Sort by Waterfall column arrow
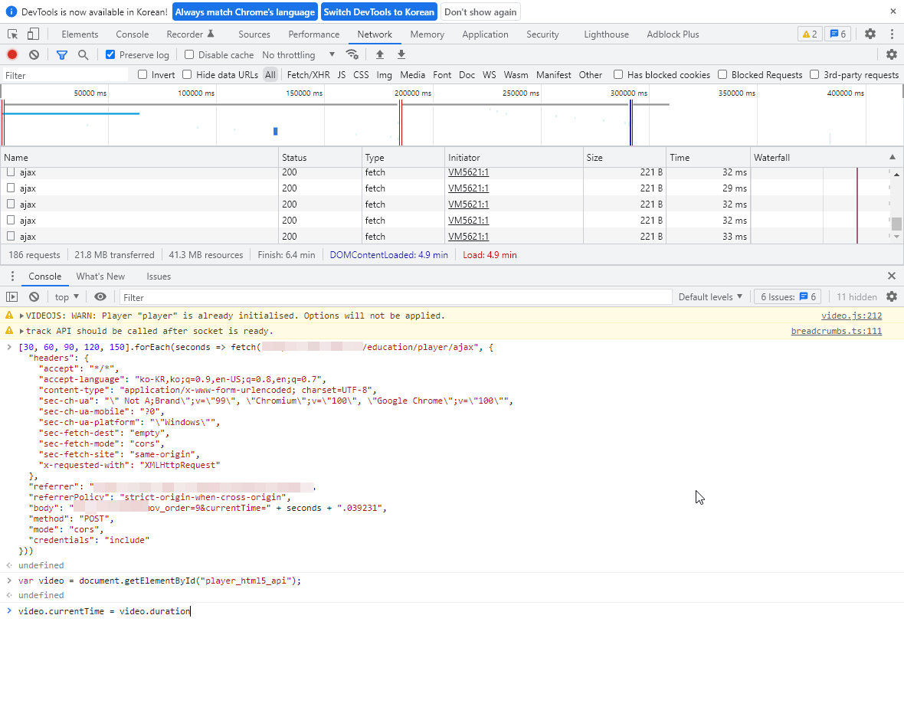This screenshot has height=710, width=904. coord(893,157)
